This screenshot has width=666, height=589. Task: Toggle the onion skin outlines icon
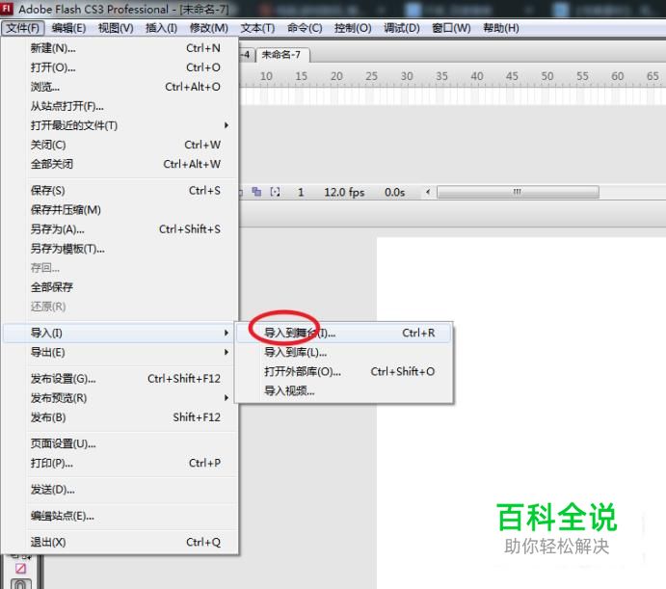pos(256,192)
